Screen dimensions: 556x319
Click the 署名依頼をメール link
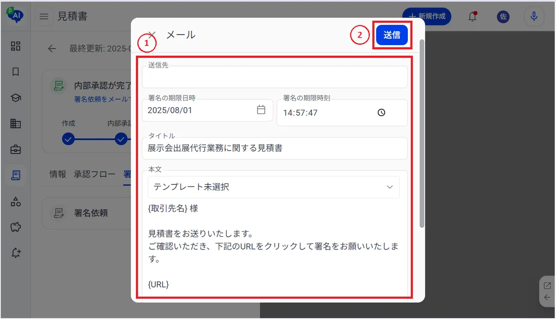(x=103, y=99)
